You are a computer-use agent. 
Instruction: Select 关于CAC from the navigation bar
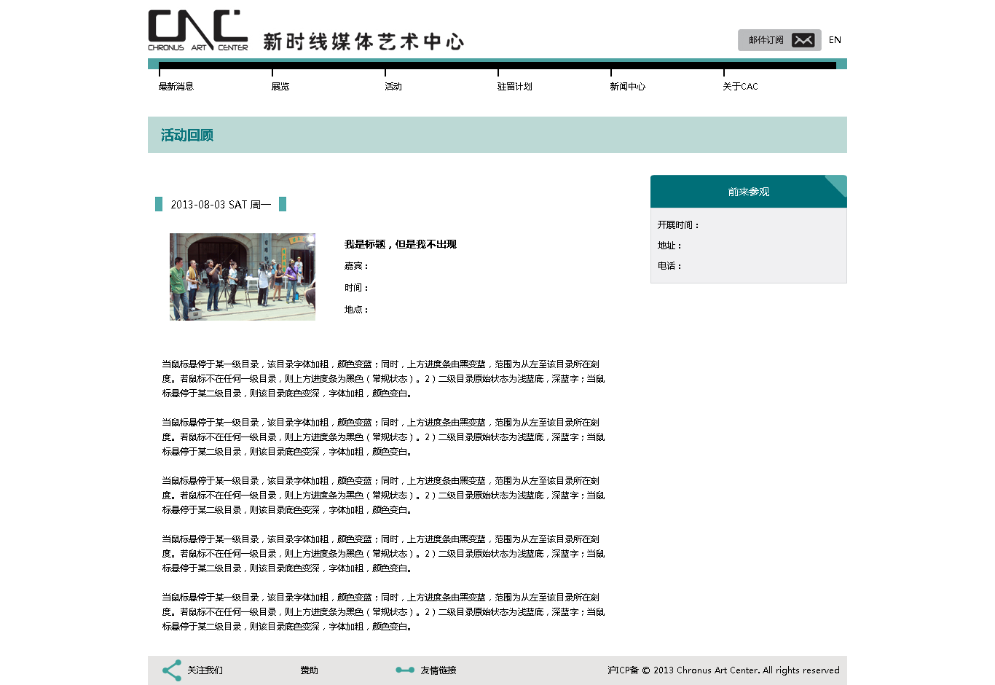coord(740,86)
